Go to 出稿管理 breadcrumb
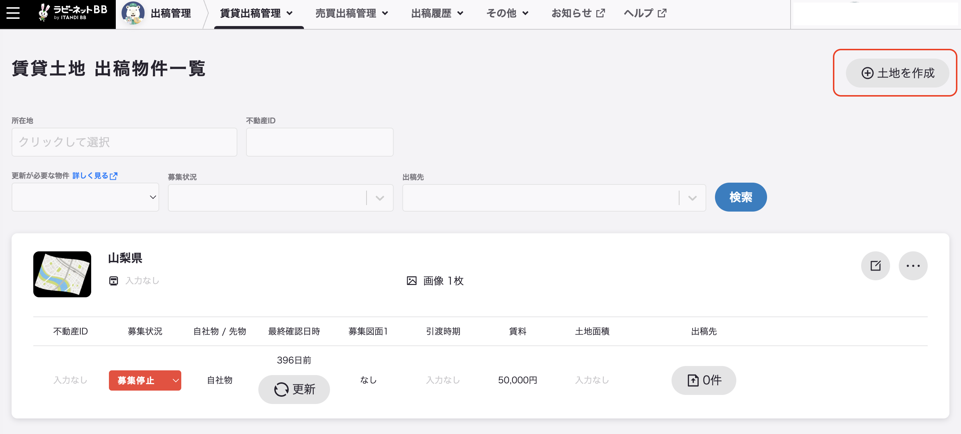This screenshot has width=961, height=434. pyautogui.click(x=171, y=13)
